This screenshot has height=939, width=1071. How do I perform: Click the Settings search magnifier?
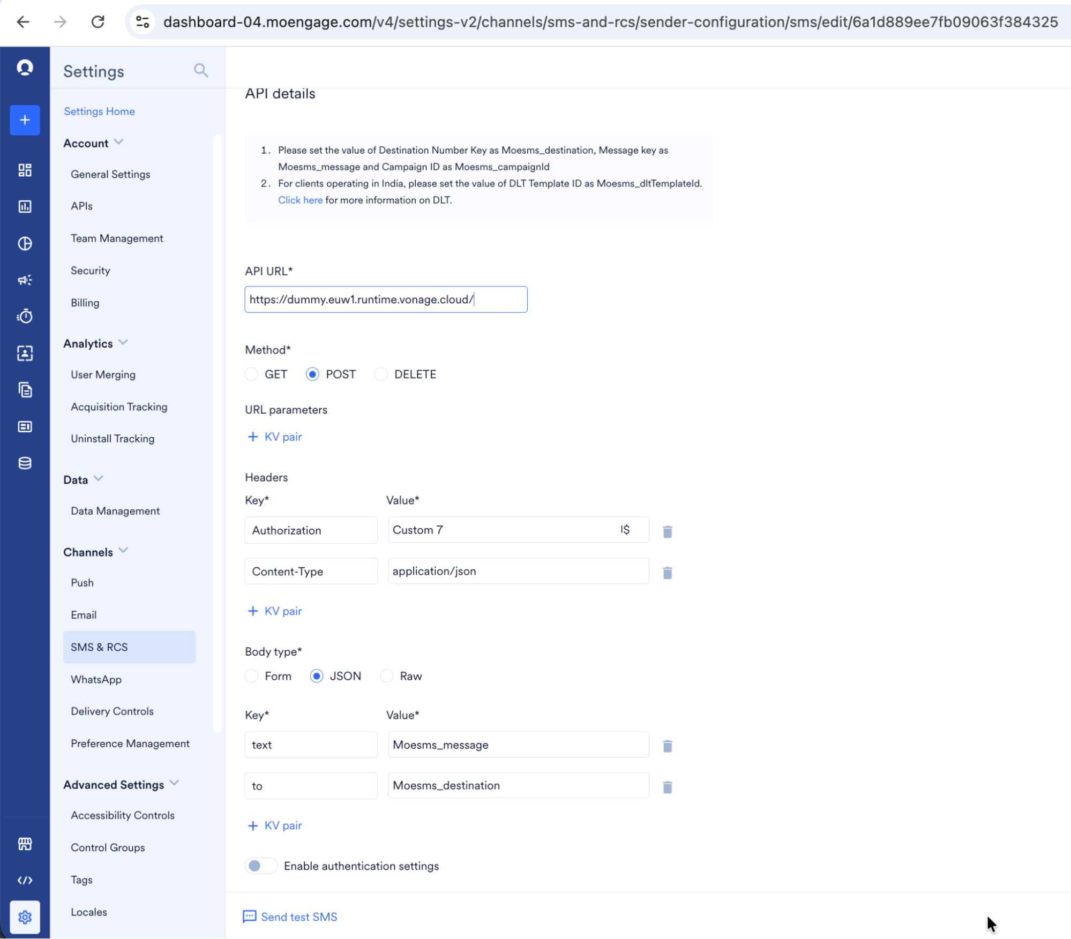(x=201, y=70)
